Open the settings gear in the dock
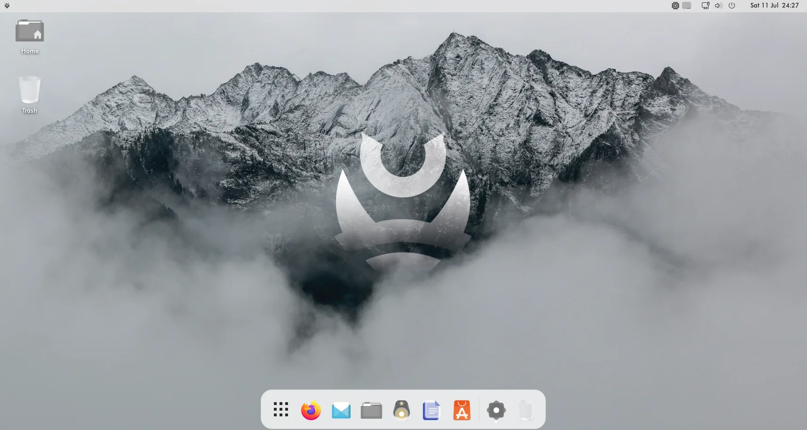The width and height of the screenshot is (807, 430). point(496,410)
